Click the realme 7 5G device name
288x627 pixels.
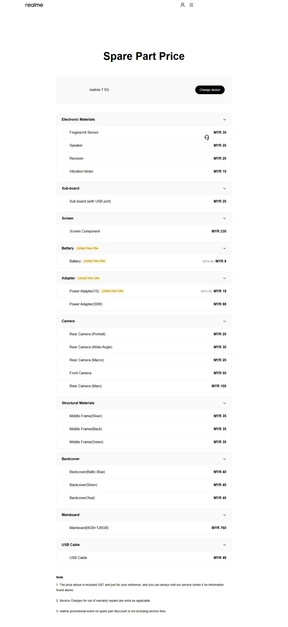[99, 90]
